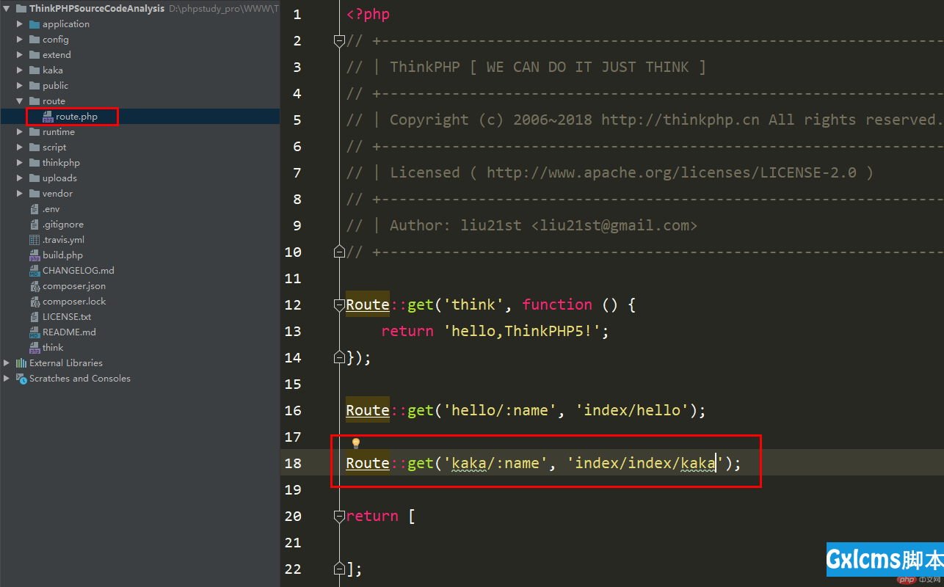Click the Scratches and Consoles icon
The height and width of the screenshot is (587, 944).
pos(21,379)
